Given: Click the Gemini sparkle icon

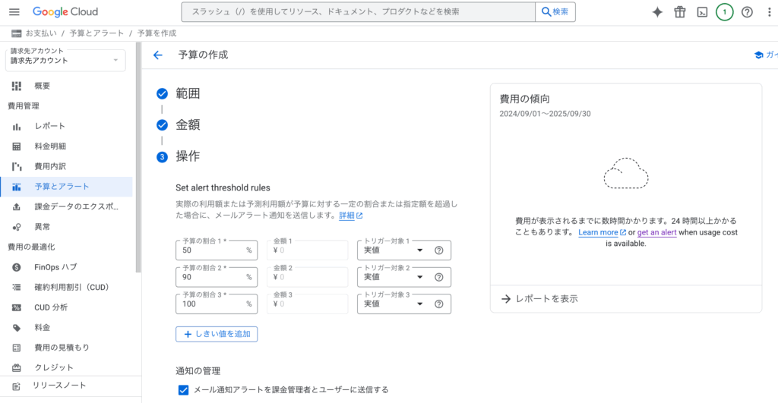Looking at the screenshot, I should 657,12.
